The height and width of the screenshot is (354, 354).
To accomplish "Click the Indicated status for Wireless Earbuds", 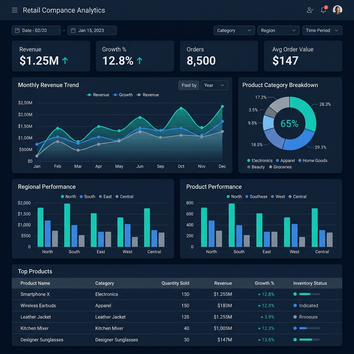I will pyautogui.click(x=308, y=306).
